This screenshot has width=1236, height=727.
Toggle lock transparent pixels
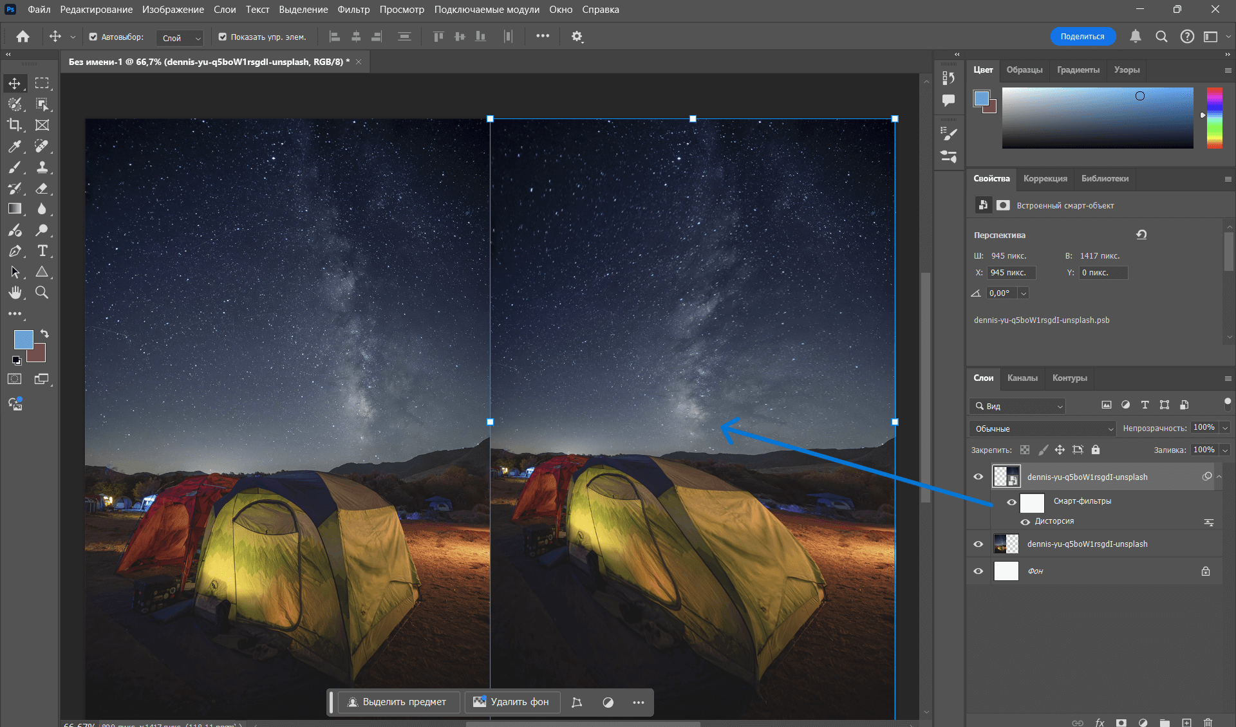(x=1025, y=450)
